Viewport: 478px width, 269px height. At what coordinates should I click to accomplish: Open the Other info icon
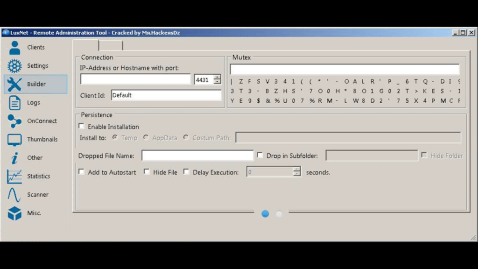tap(14, 158)
